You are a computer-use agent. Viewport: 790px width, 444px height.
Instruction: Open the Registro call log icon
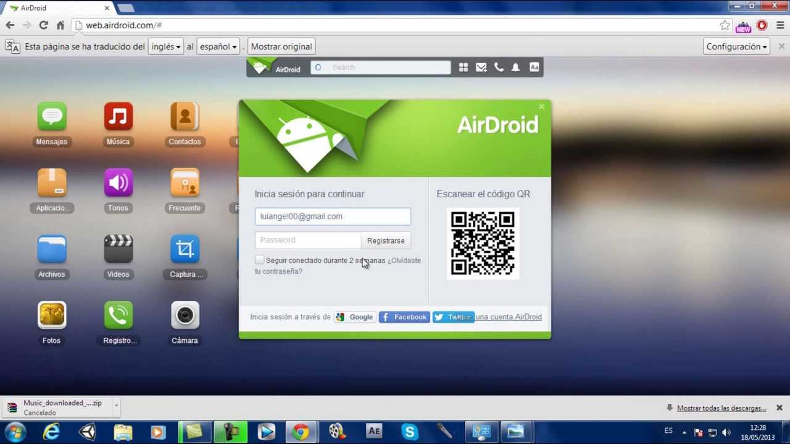coord(118,315)
